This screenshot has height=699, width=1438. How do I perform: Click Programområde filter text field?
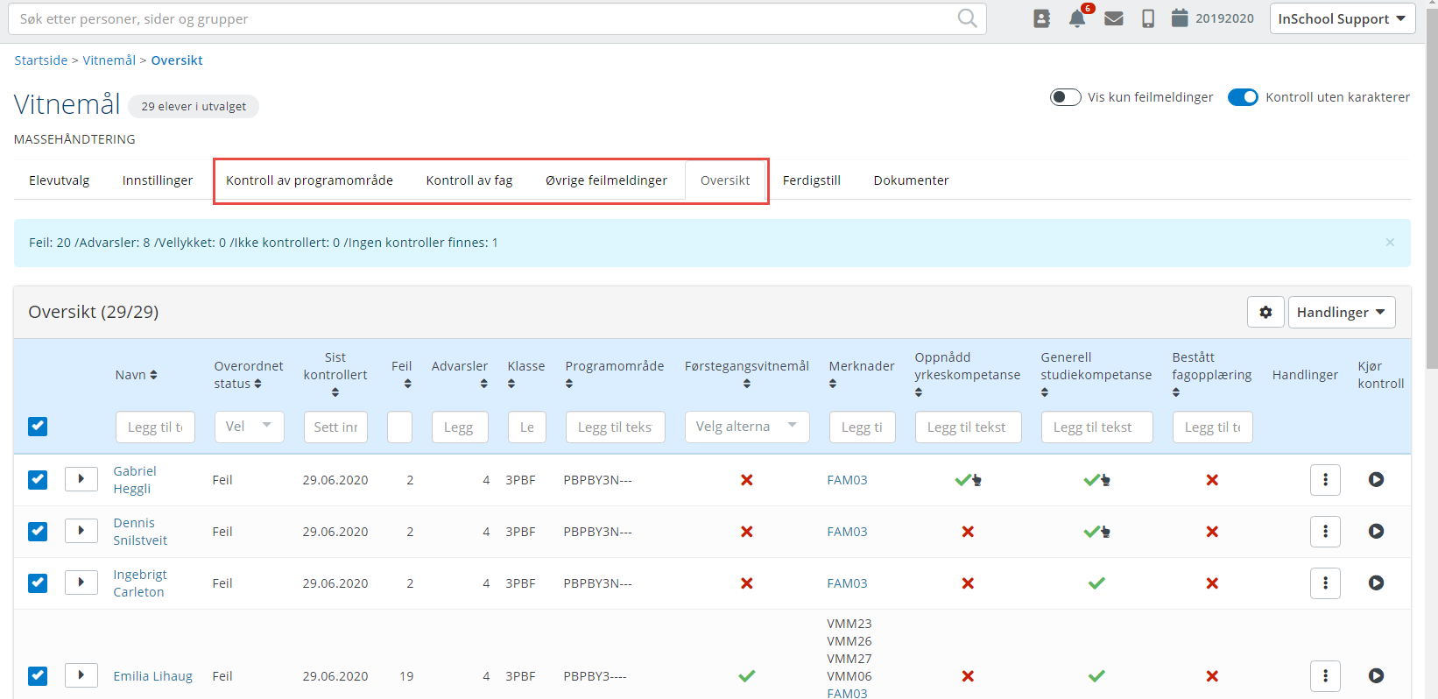pyautogui.click(x=615, y=427)
